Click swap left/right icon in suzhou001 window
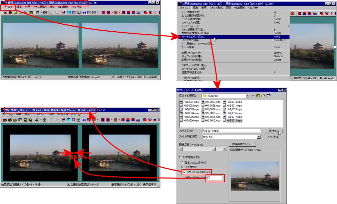Screen dimensions: 337x204 [x=64, y=12]
